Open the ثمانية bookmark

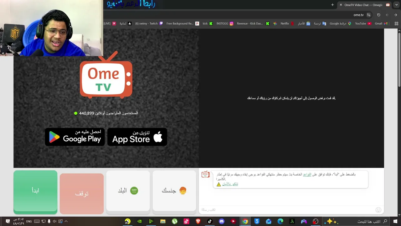125,24
